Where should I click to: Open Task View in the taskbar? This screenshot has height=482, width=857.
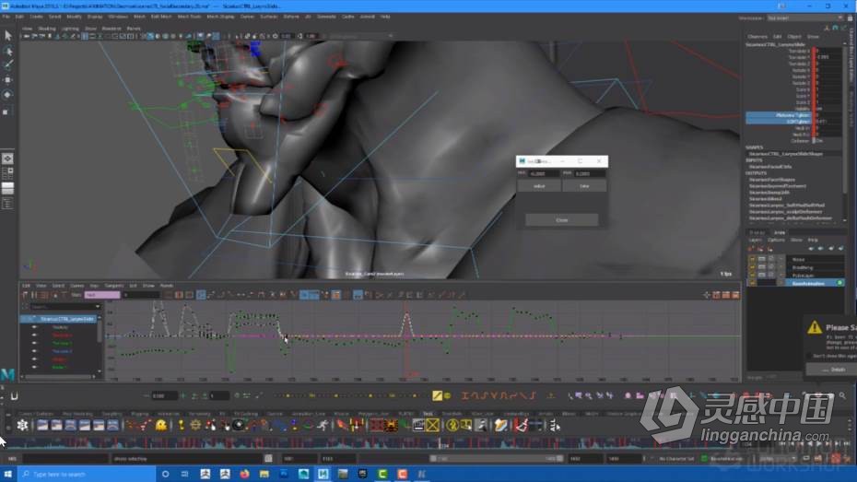pos(184,474)
